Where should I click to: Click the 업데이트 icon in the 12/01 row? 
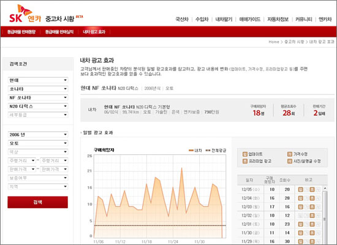tap(301, 224)
